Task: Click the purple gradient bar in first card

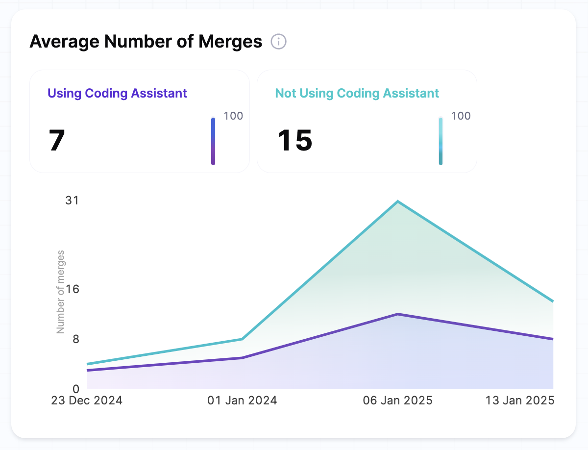Action: 213,141
